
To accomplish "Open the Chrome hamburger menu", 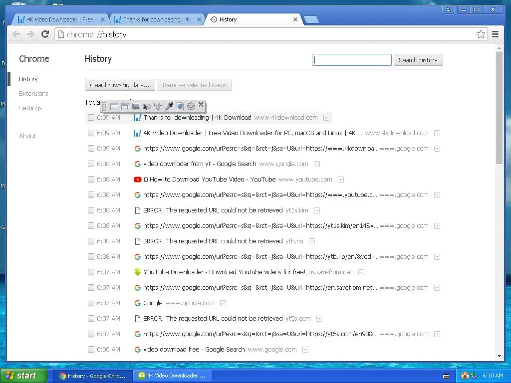I will pyautogui.click(x=496, y=34).
